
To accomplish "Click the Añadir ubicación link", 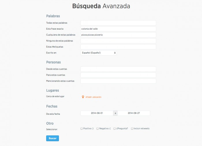I will [93, 97].
